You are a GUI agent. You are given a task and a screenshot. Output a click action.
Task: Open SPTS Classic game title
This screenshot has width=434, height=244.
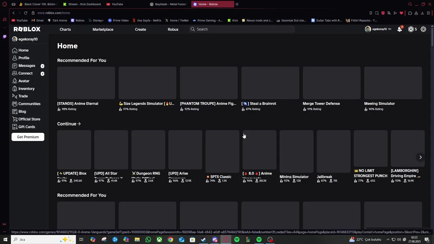[x=219, y=177]
